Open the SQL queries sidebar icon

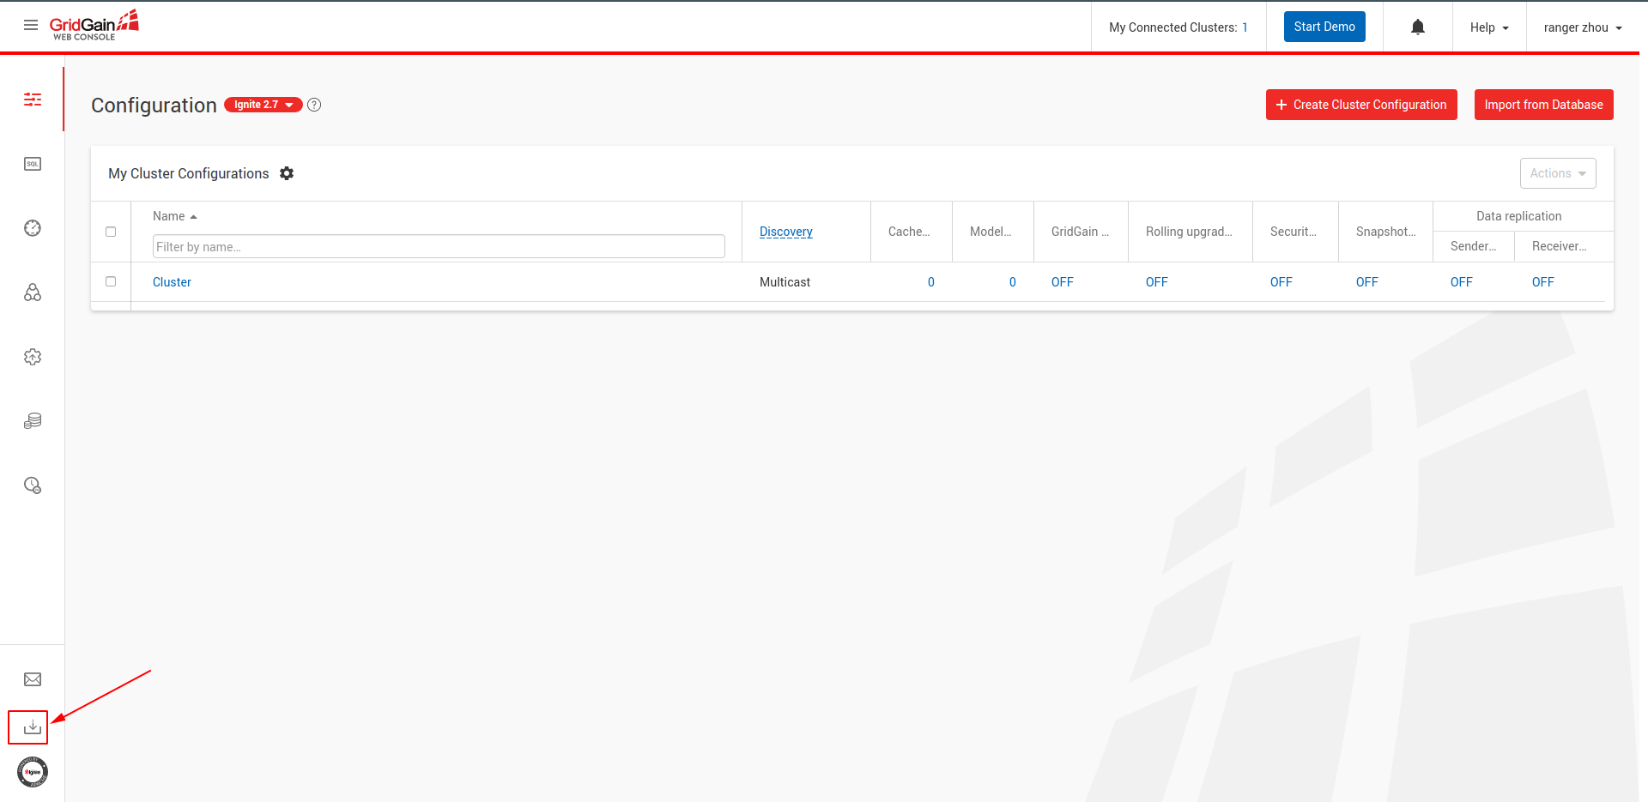pos(33,164)
